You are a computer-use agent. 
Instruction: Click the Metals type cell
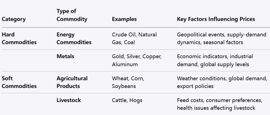click(65, 56)
